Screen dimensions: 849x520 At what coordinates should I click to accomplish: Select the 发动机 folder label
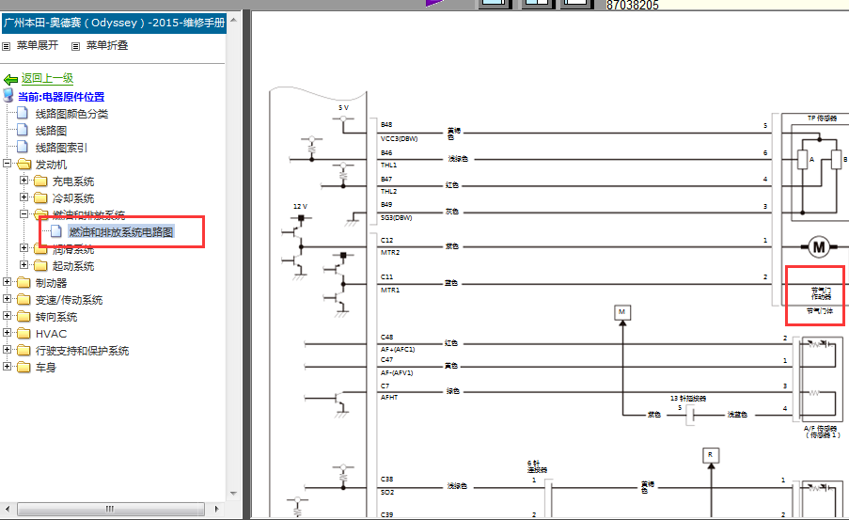pos(52,165)
